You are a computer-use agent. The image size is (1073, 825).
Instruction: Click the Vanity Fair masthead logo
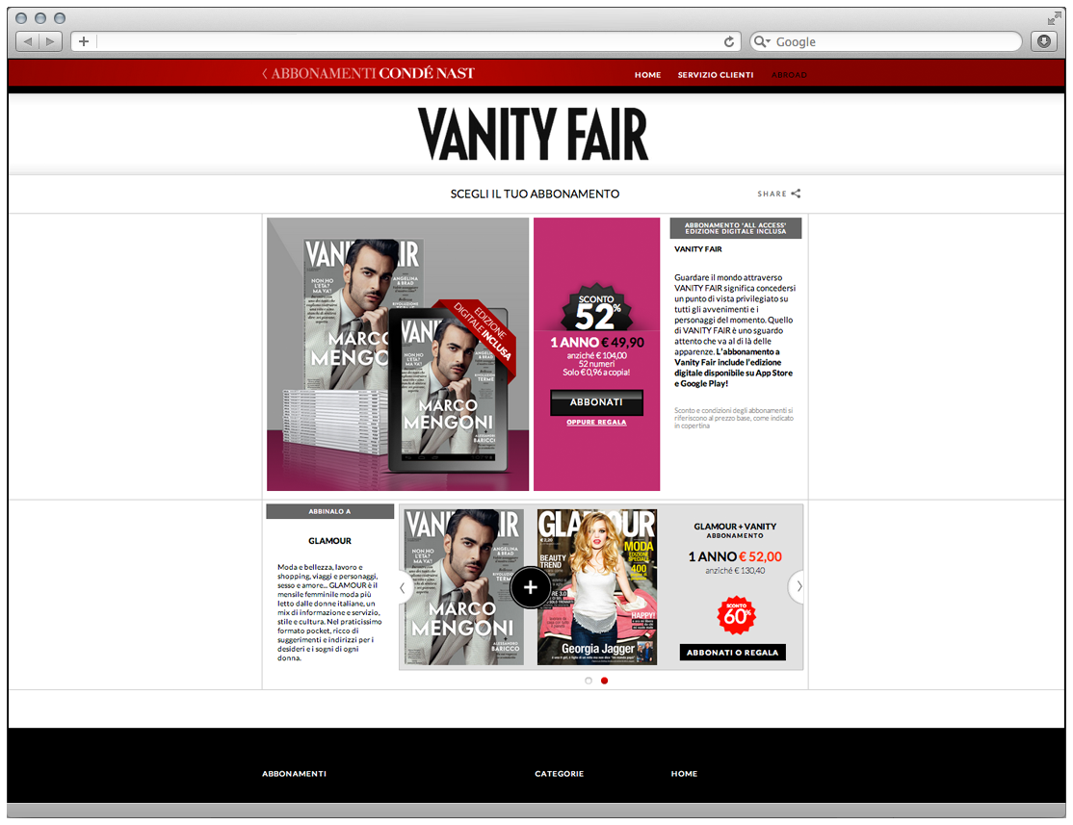[533, 134]
